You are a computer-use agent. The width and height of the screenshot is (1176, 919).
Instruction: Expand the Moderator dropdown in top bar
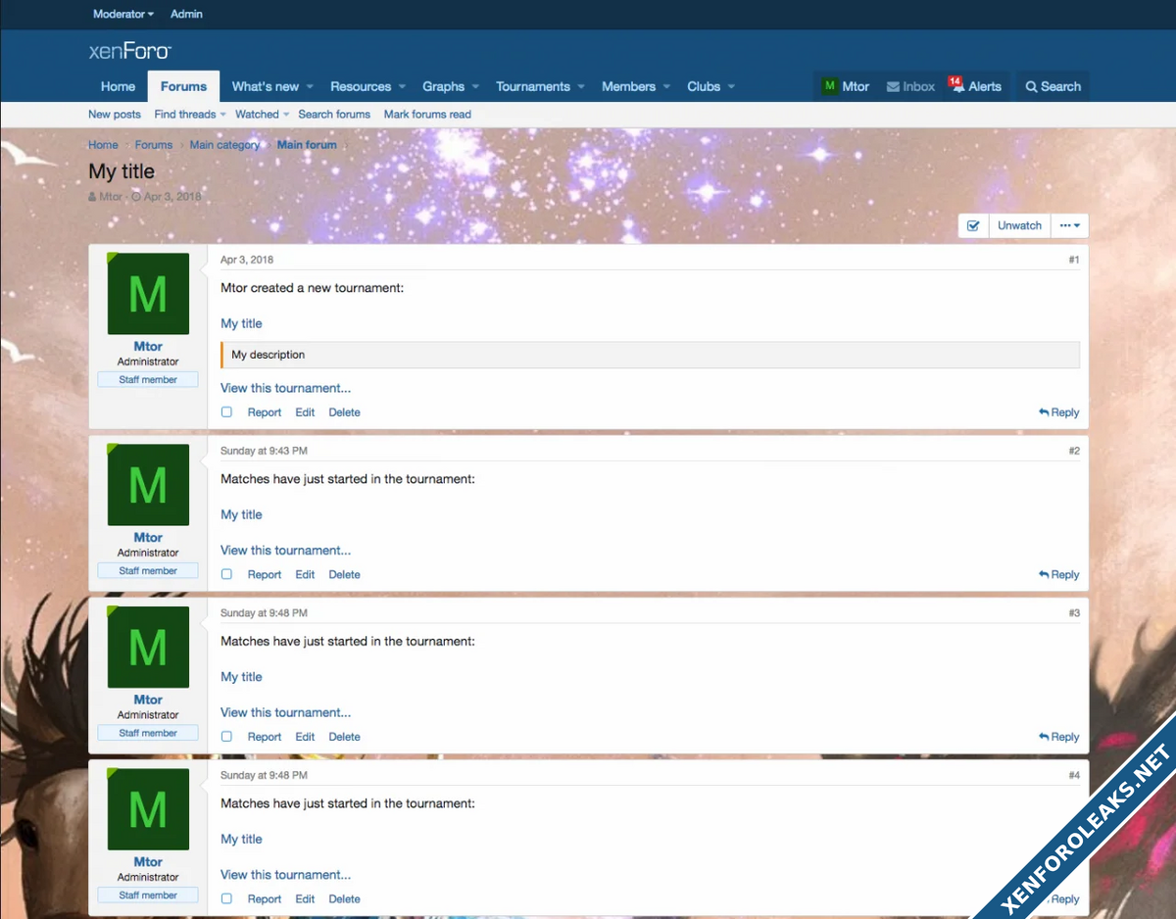coord(123,14)
